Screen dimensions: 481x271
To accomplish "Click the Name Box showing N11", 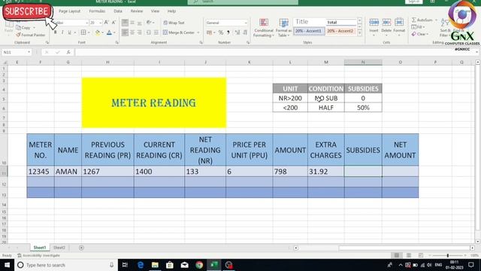I will tap(17, 52).
